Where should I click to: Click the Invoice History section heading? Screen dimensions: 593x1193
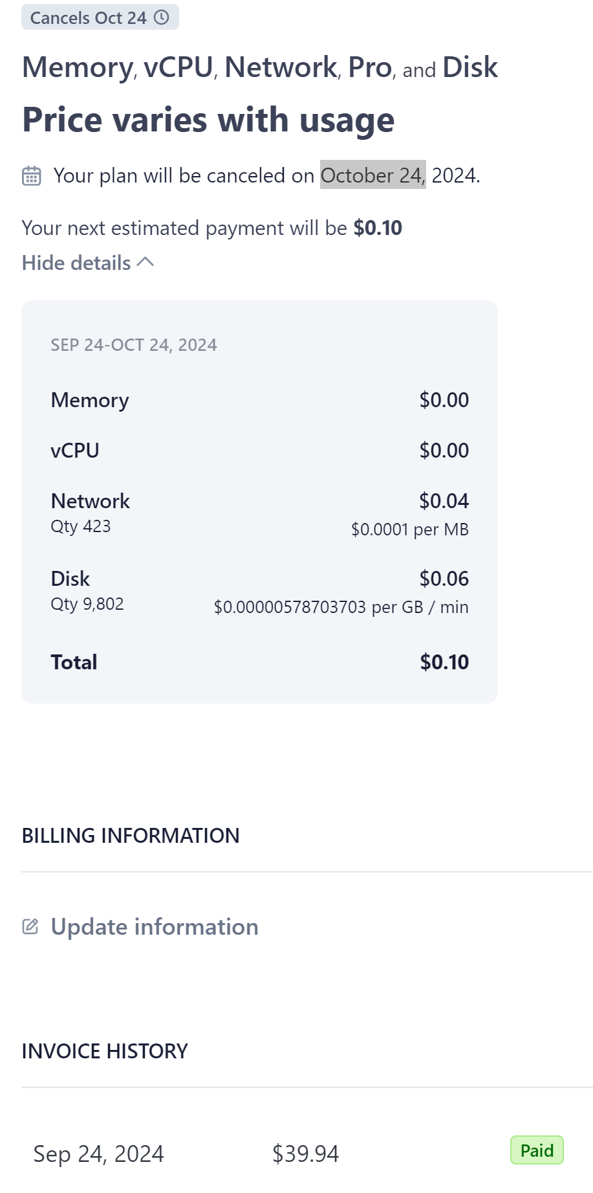pos(105,1051)
